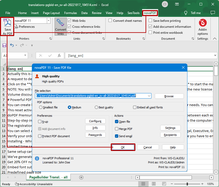Select the Smallest file radio button
219x187 pixels.
pos(41,107)
